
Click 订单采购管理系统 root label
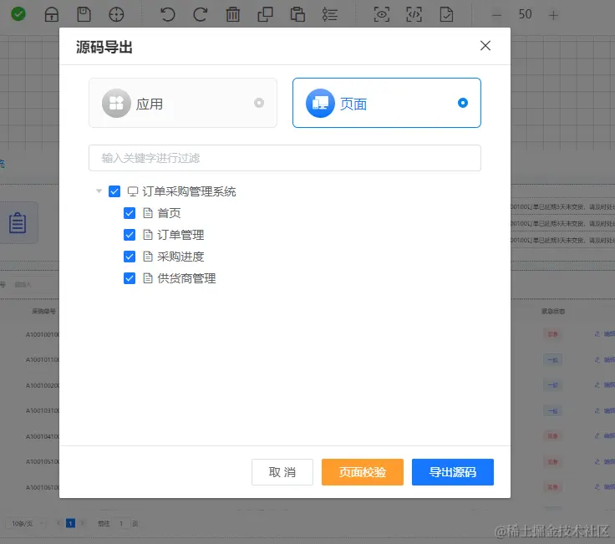[189, 191]
